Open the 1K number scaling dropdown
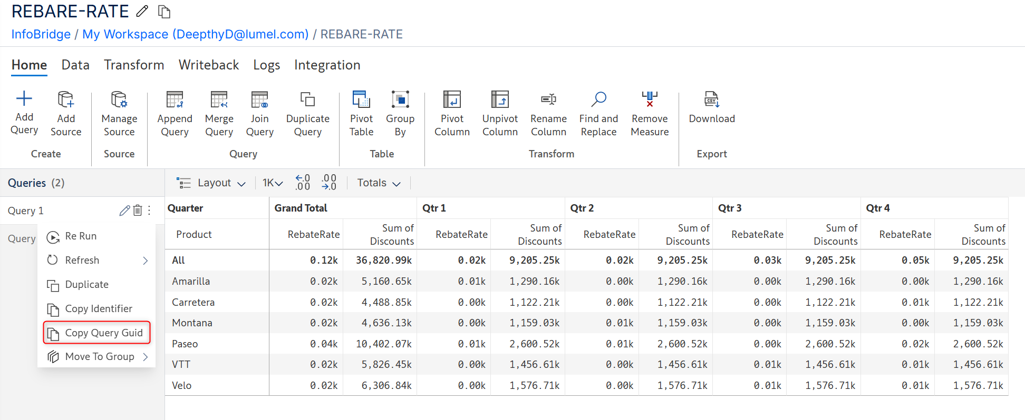 (x=273, y=183)
